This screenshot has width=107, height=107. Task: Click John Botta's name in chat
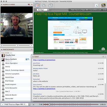(x=36, y=74)
